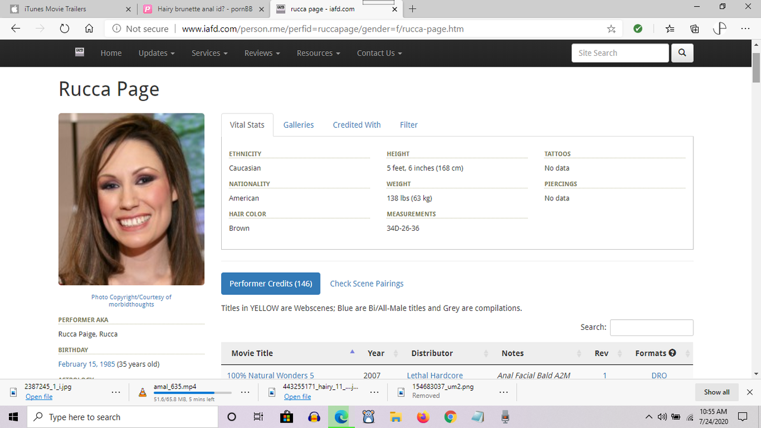Go back to the previous page

(x=16, y=29)
